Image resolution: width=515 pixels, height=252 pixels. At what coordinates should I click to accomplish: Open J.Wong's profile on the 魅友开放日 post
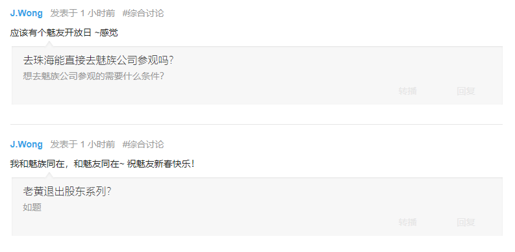click(26, 14)
